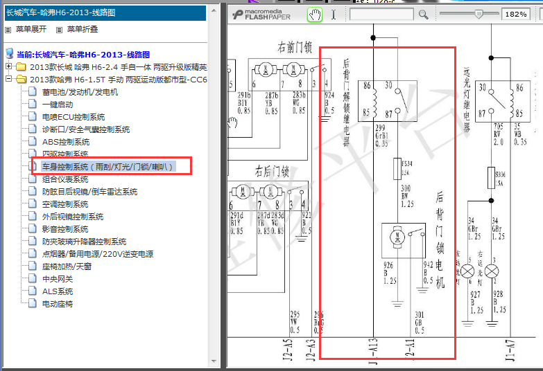Image resolution: width=543 pixels, height=371 pixels.
Task: Click the left panel scroll-up arrow
Action: tap(214, 10)
